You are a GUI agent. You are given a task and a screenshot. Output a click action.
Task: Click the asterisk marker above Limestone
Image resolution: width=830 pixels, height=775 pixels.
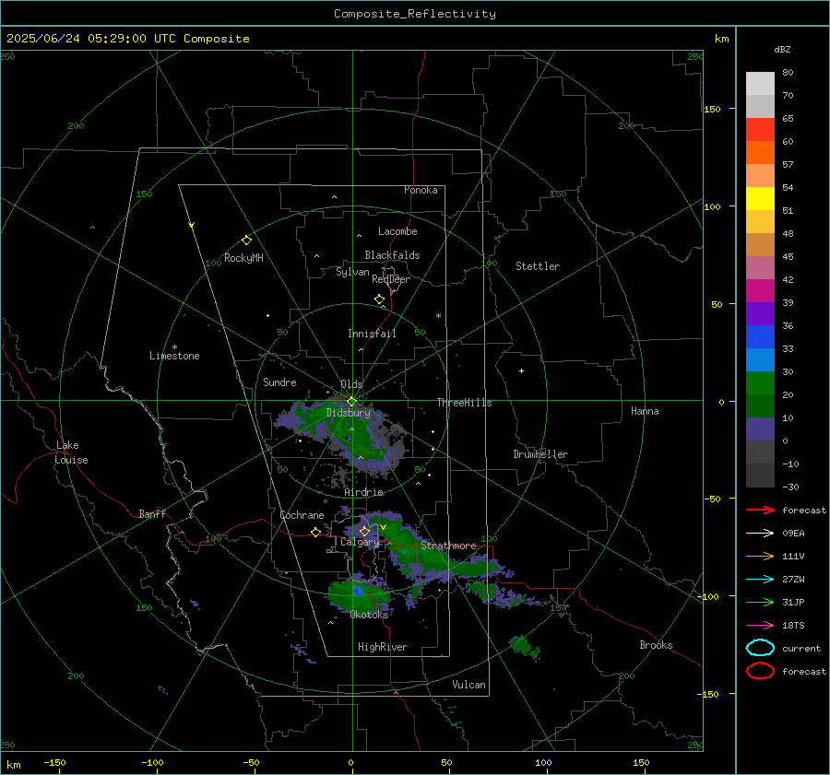[174, 347]
